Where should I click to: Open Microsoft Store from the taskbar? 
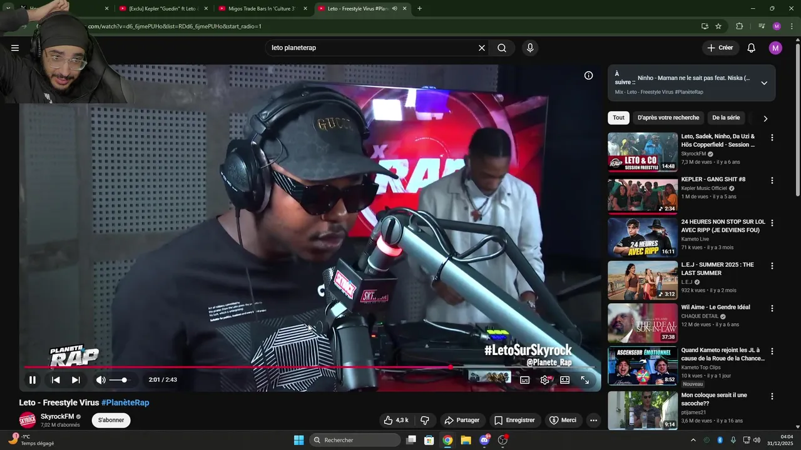point(429,440)
